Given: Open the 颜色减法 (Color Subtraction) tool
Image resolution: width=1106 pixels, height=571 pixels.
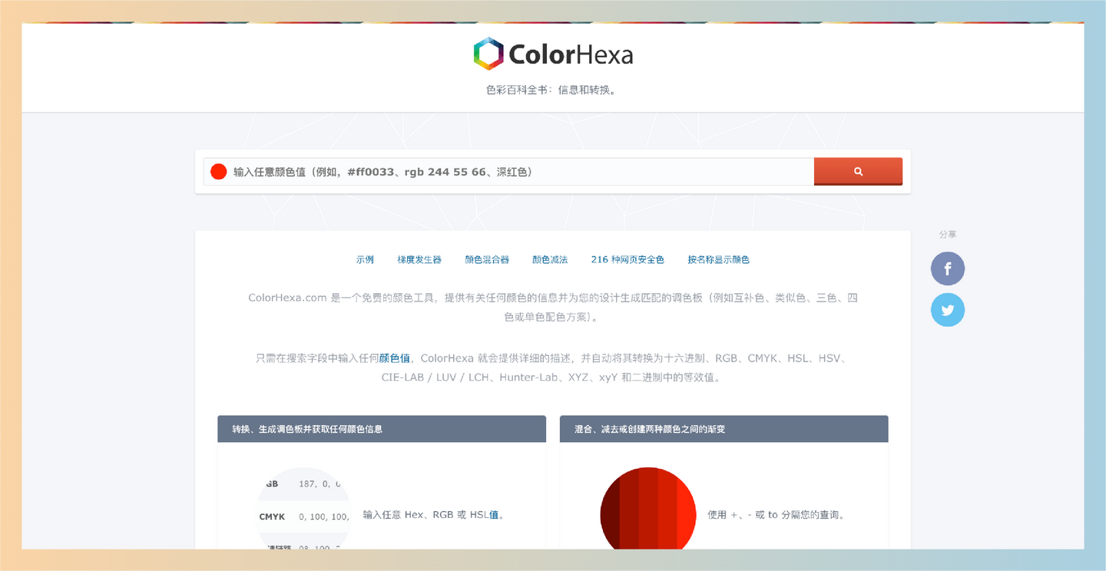Looking at the screenshot, I should 549,259.
